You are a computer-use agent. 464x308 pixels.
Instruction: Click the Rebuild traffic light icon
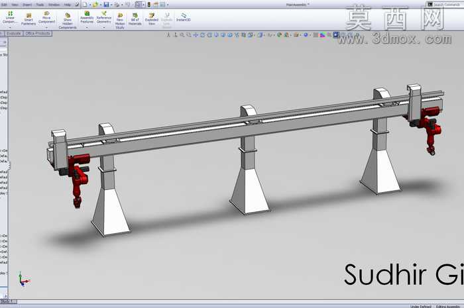[x=149, y=5]
